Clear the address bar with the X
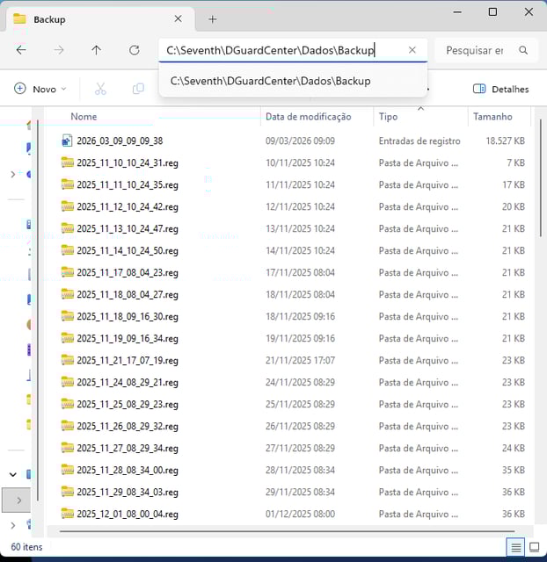Viewport: 547px width, 562px height. point(412,50)
